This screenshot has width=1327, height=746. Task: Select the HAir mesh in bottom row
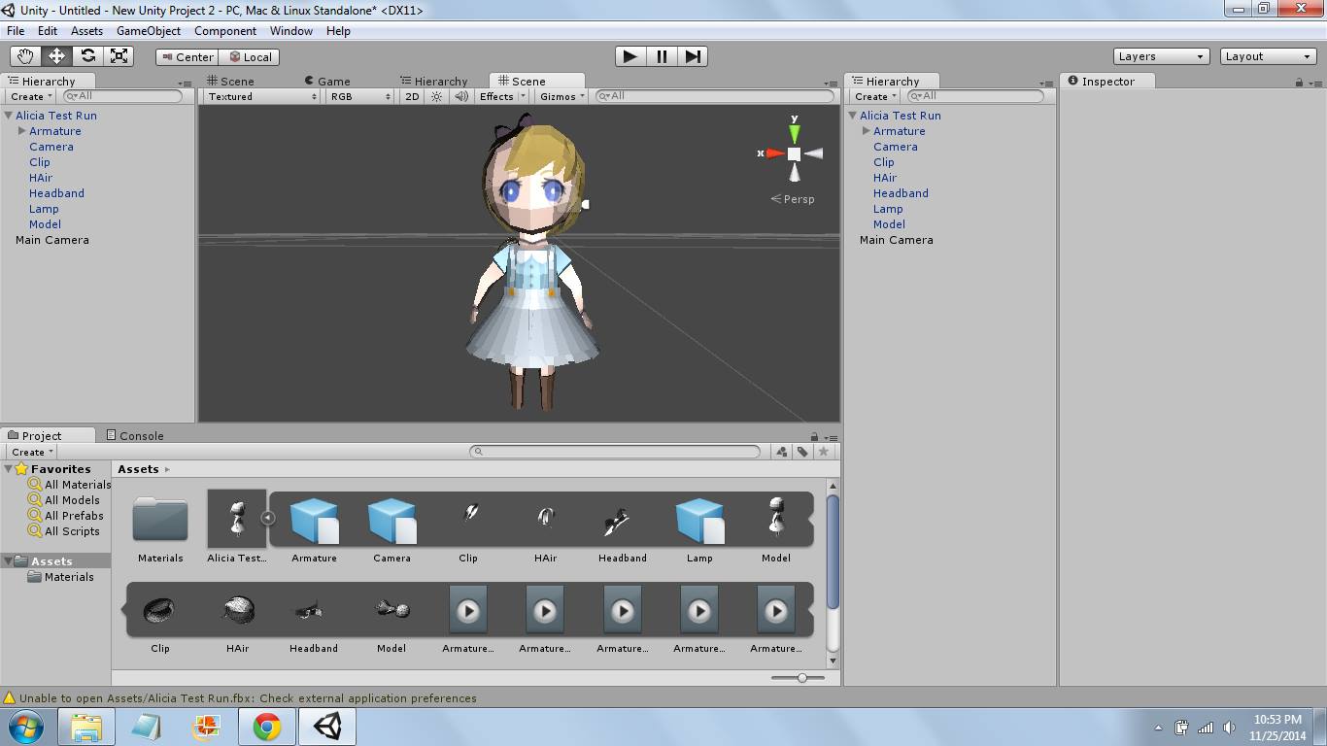click(237, 610)
